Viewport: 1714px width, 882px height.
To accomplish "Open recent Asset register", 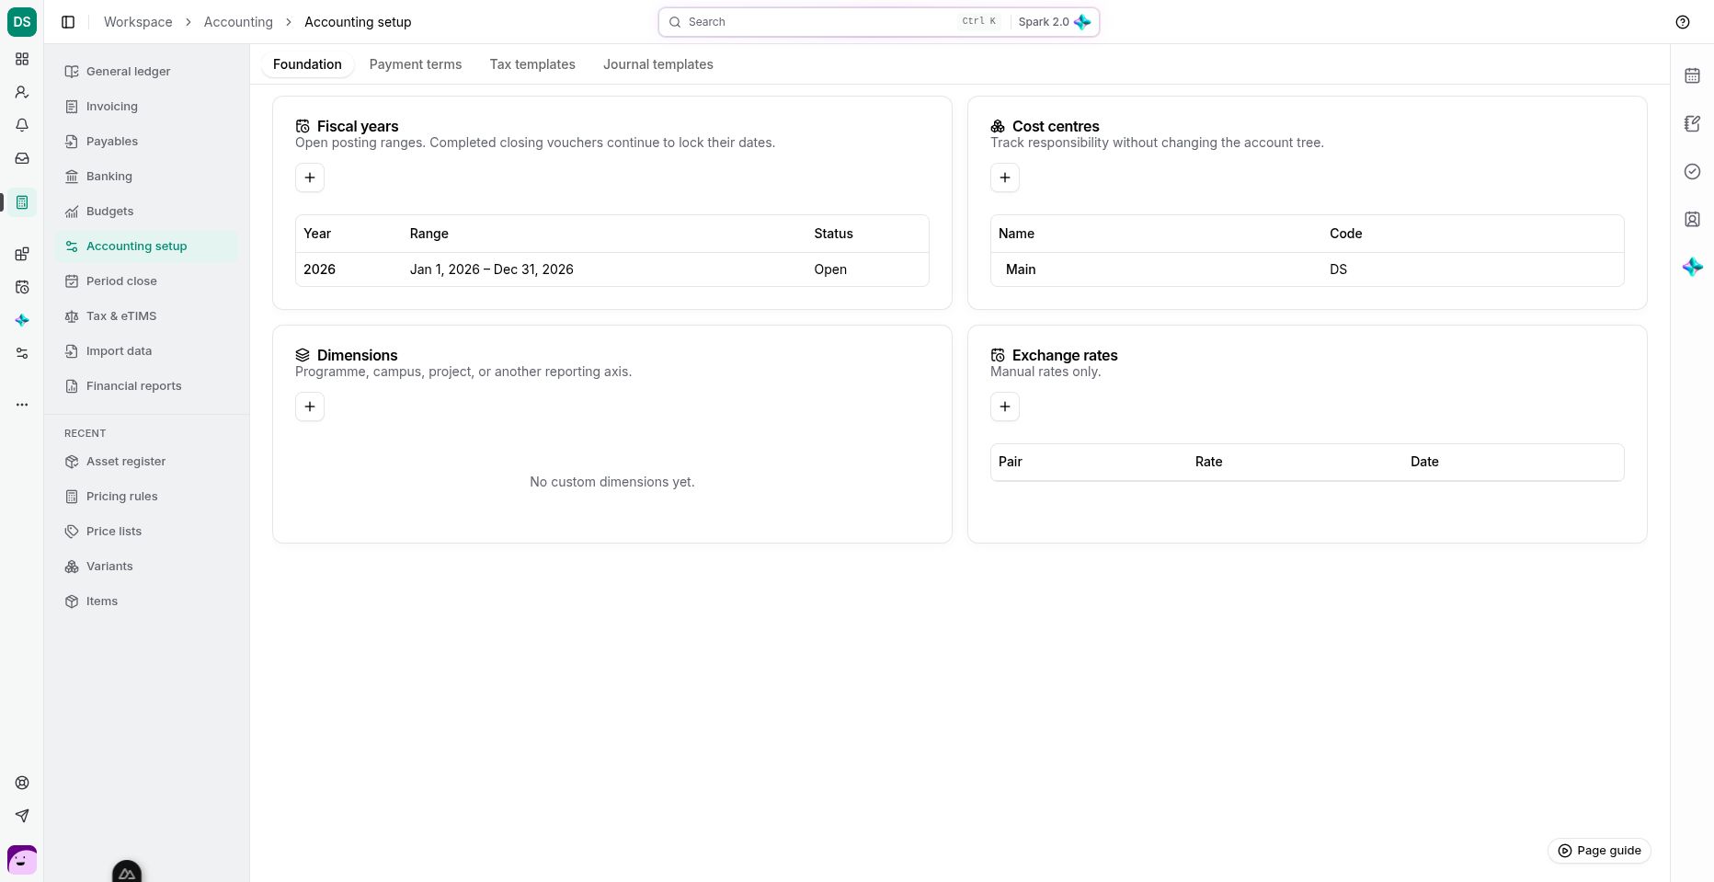I will click(146, 462).
